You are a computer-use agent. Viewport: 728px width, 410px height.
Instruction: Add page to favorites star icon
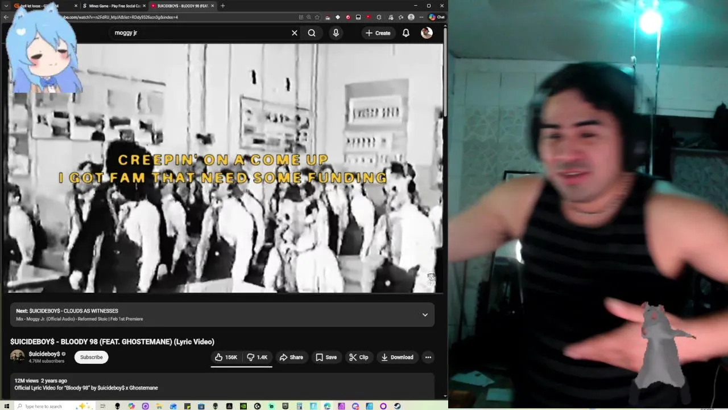pos(317,17)
